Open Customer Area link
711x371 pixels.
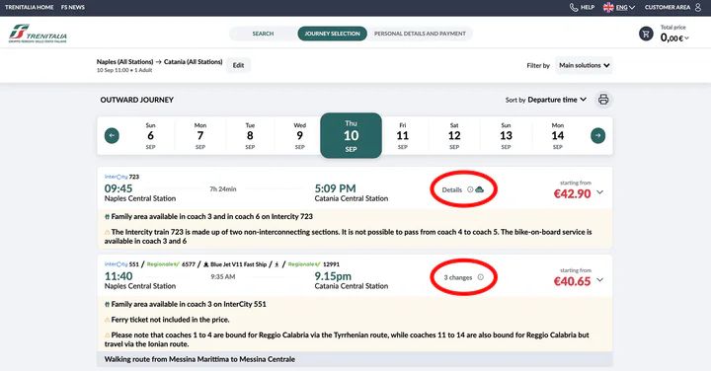point(668,7)
